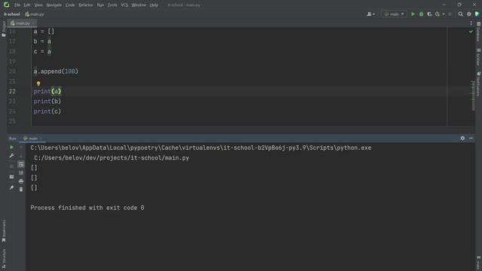Image resolution: width=482 pixels, height=271 pixels.
Task: Open the File menu
Action: coord(17,5)
